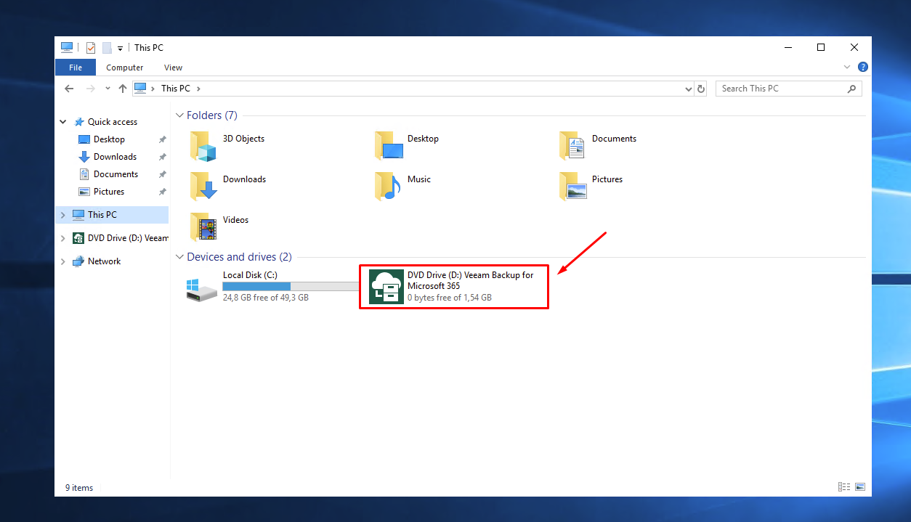
Task: Open the Downloads folder icon in Folders
Action: [203, 187]
